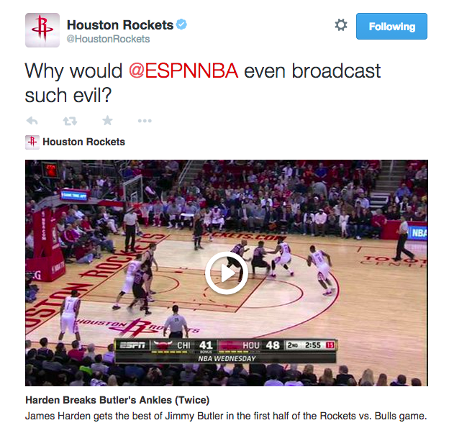This screenshot has width=449, height=428.
Task: Click the Bulls logo in scoreboard
Action: point(163,345)
